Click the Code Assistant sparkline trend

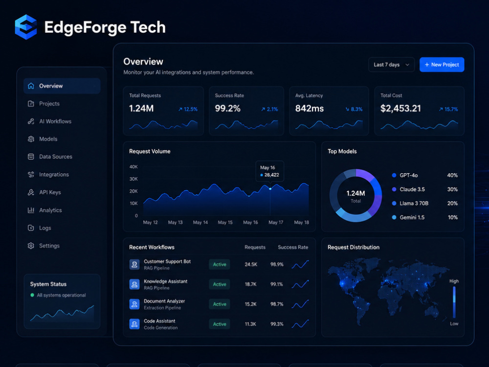(300, 324)
